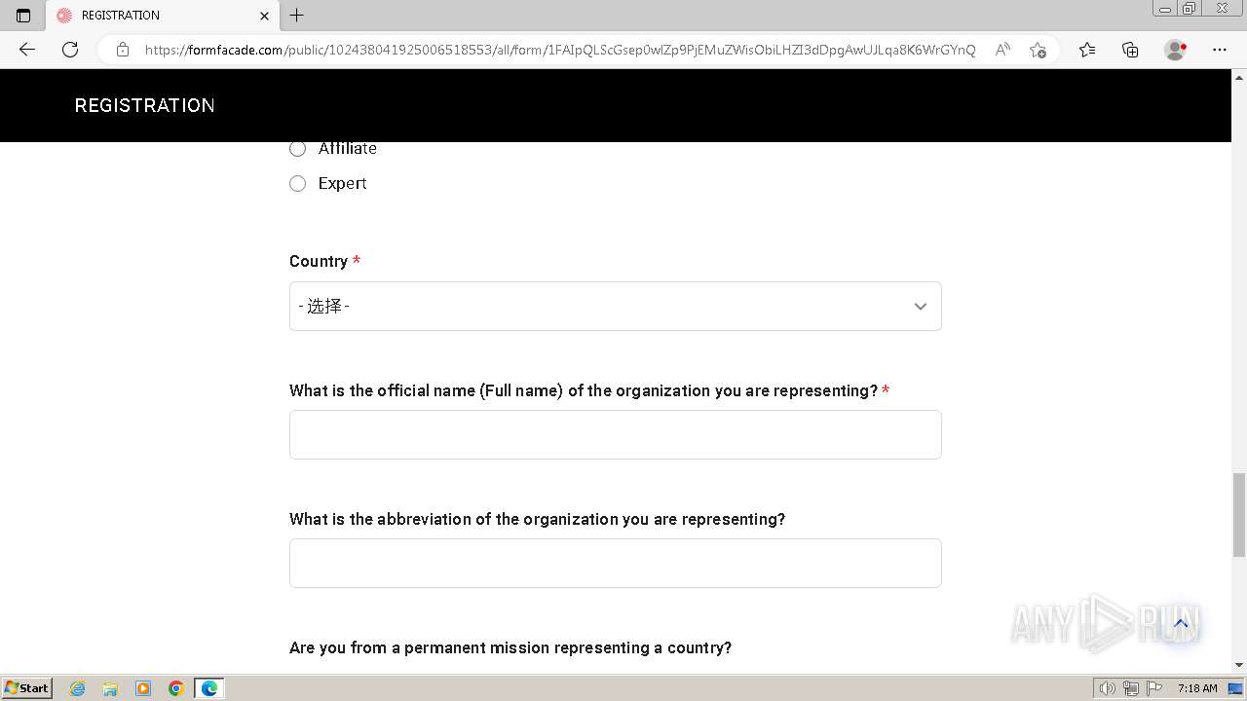
Task: Select the Affiliate radio option
Action: 298,149
